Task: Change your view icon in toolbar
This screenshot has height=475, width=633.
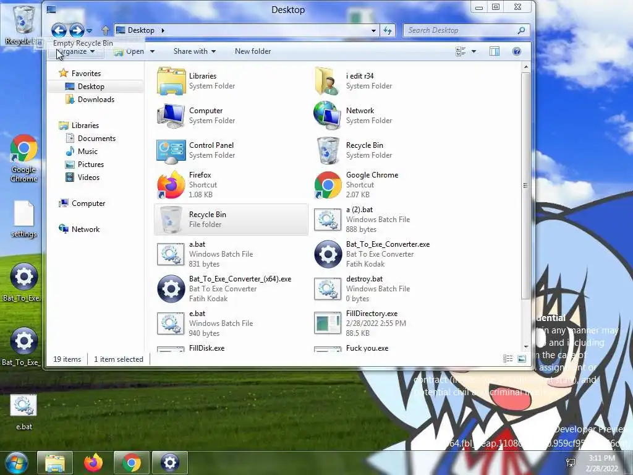Action: (461, 51)
